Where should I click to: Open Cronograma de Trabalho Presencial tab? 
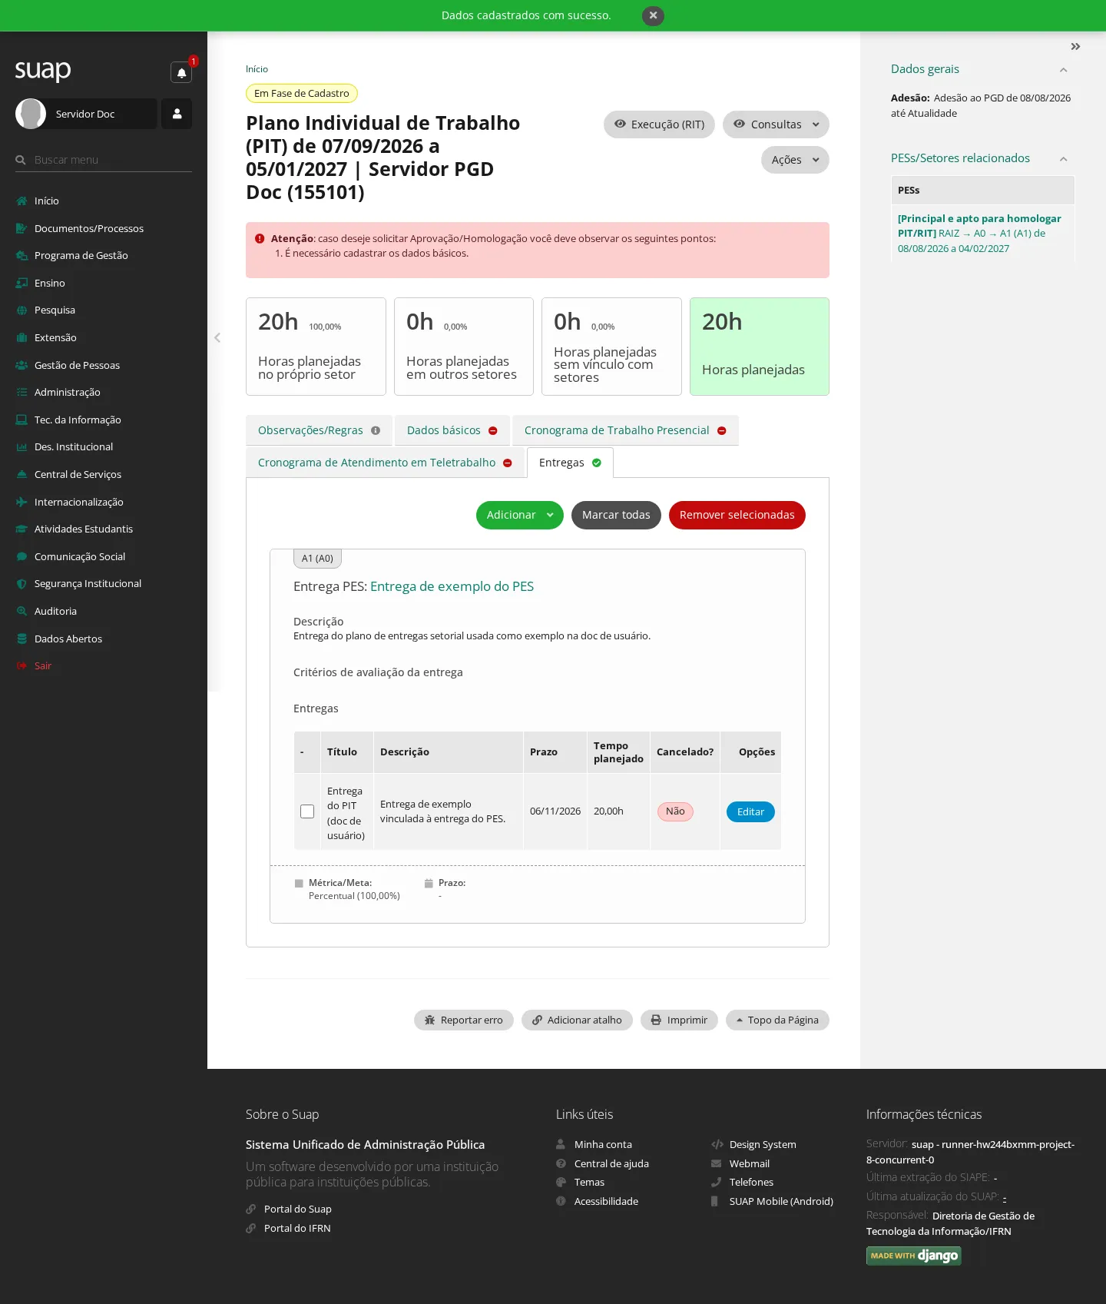click(625, 430)
